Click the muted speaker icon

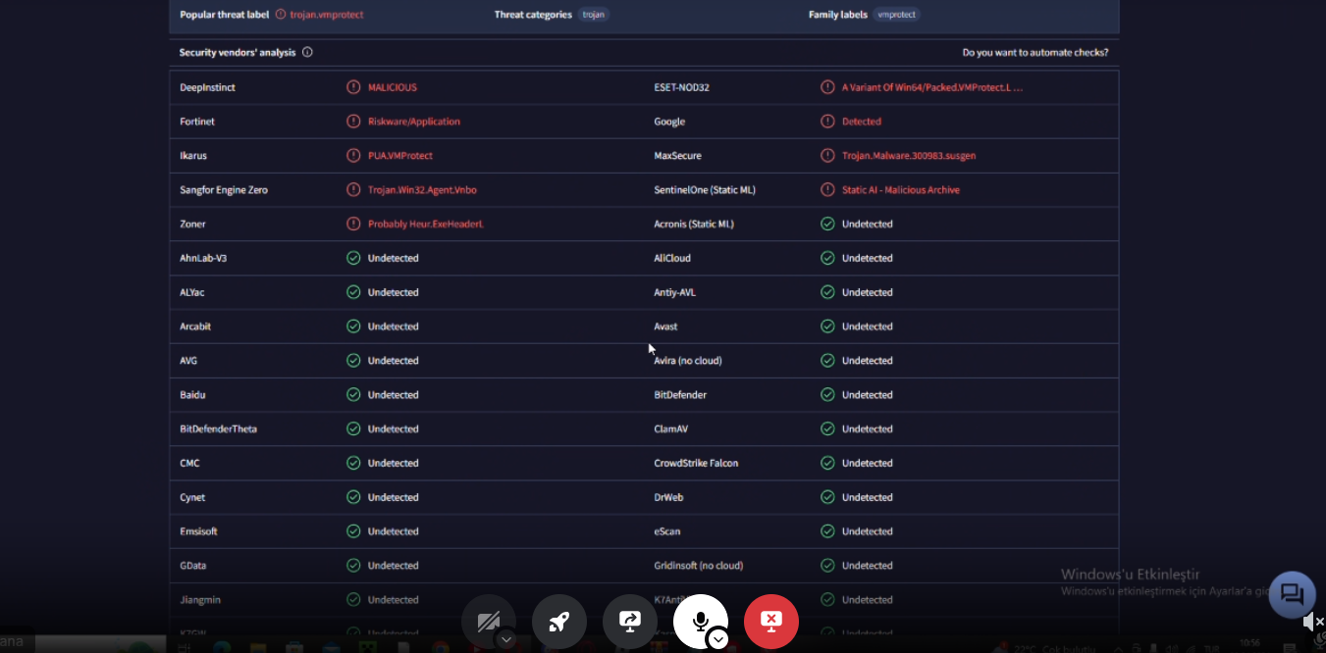click(1313, 622)
